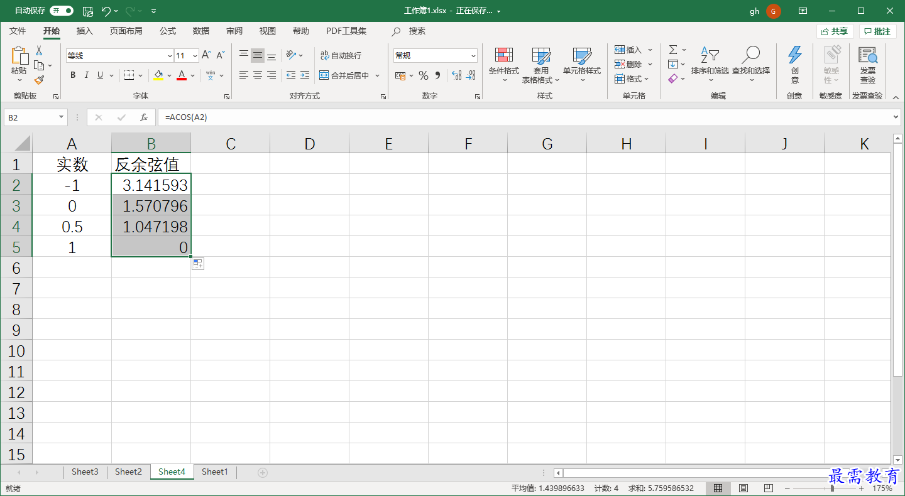
Task: Toggle Underline formatting
Action: [100, 75]
